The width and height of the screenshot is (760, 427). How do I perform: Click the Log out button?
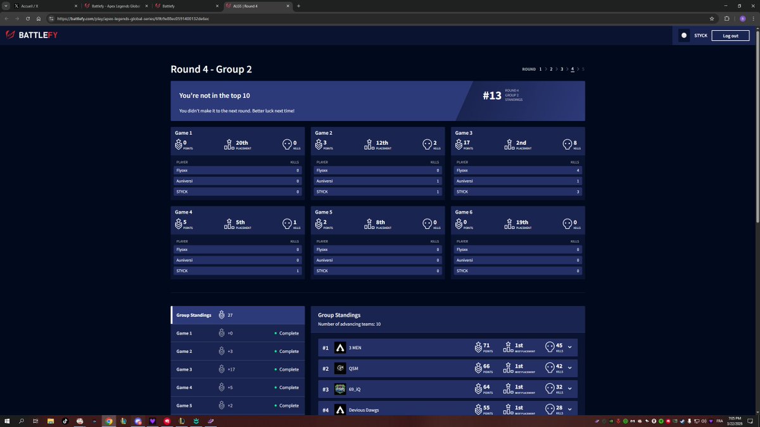[730, 35]
